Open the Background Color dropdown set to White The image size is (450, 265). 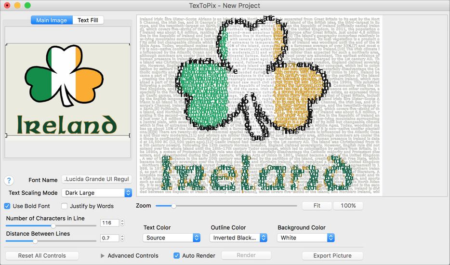[x=305, y=238]
